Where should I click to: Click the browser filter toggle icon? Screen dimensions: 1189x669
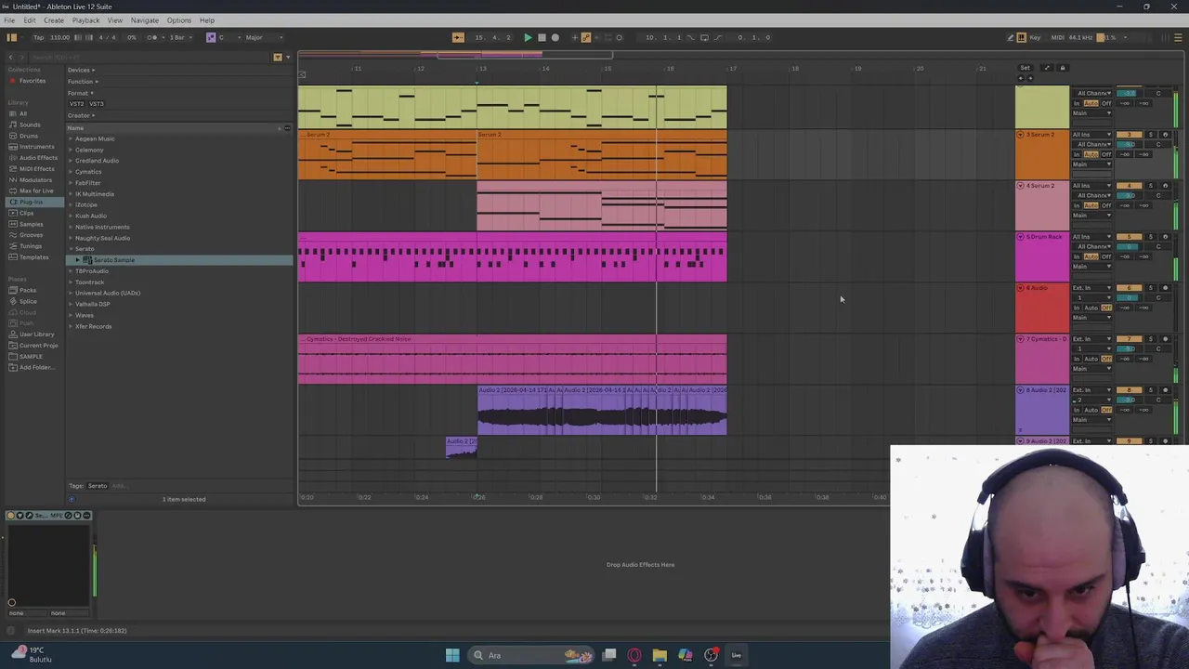(277, 57)
